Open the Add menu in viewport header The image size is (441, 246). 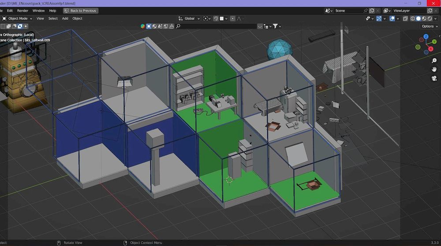[x=65, y=18]
